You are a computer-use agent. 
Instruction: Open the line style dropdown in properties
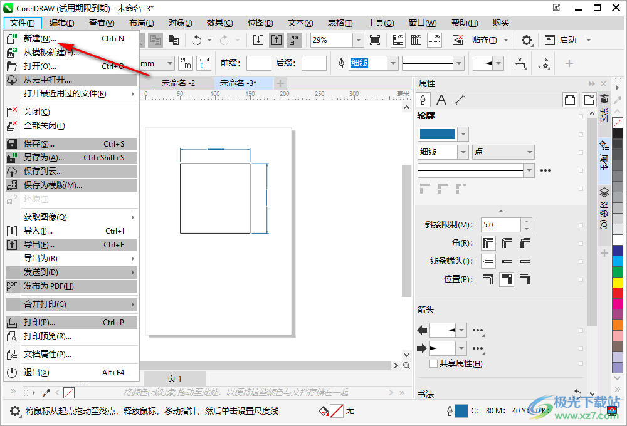[x=529, y=170]
